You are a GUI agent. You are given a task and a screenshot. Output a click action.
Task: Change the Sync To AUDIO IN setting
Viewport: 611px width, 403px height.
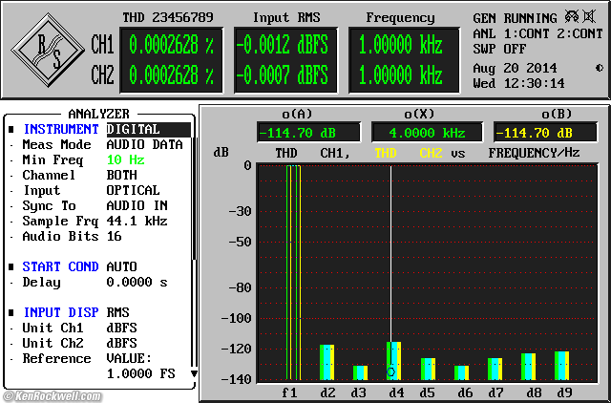coord(137,205)
